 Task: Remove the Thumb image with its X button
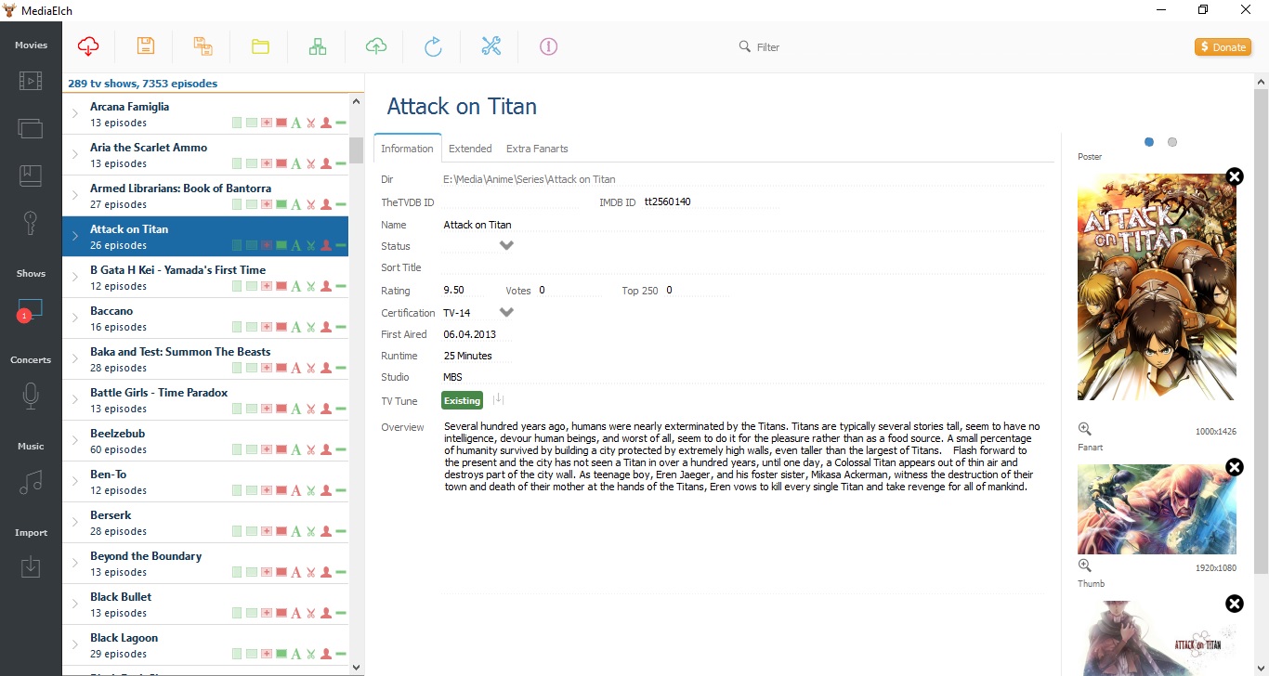[x=1234, y=604]
